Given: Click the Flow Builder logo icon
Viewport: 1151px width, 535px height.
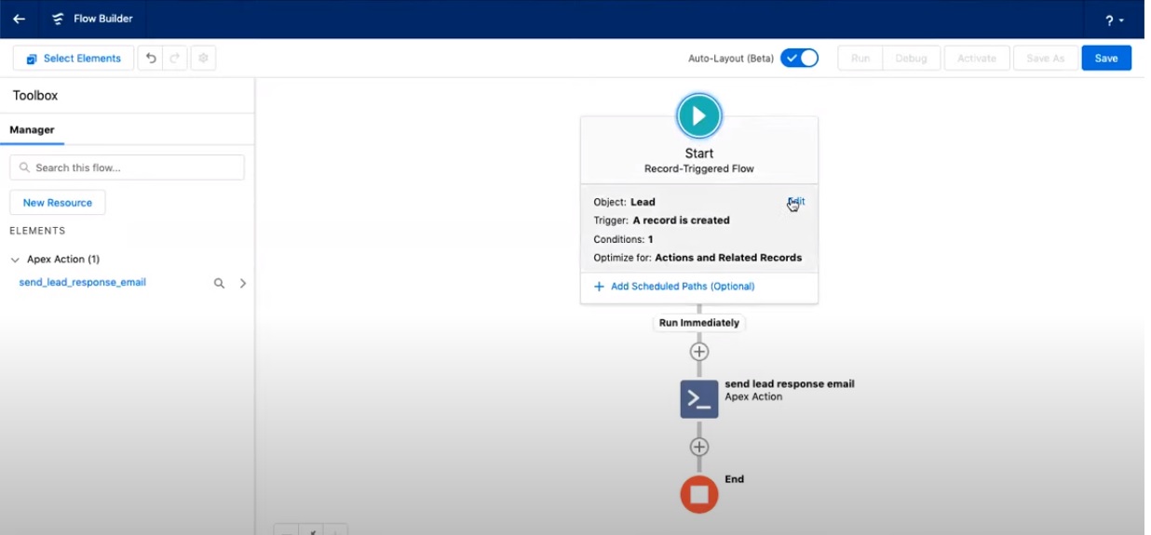Looking at the screenshot, I should (59, 19).
